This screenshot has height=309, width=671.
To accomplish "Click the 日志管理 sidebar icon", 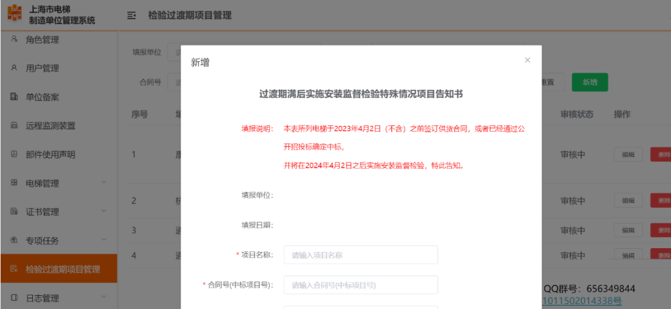I will 14,297.
